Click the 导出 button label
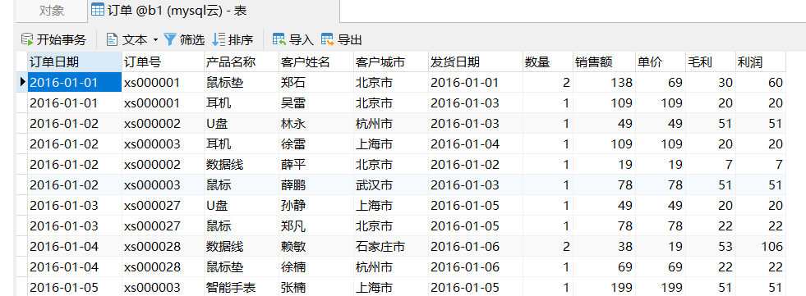806x296 pixels. point(350,39)
